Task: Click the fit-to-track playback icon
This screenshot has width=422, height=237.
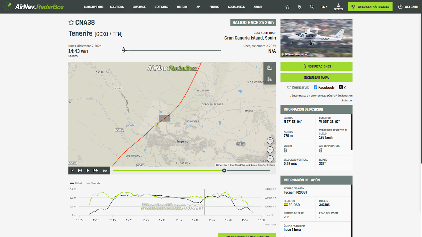Action: [72, 170]
